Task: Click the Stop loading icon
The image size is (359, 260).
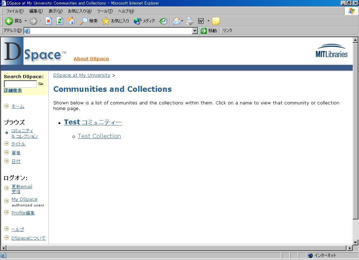Action: [48, 21]
